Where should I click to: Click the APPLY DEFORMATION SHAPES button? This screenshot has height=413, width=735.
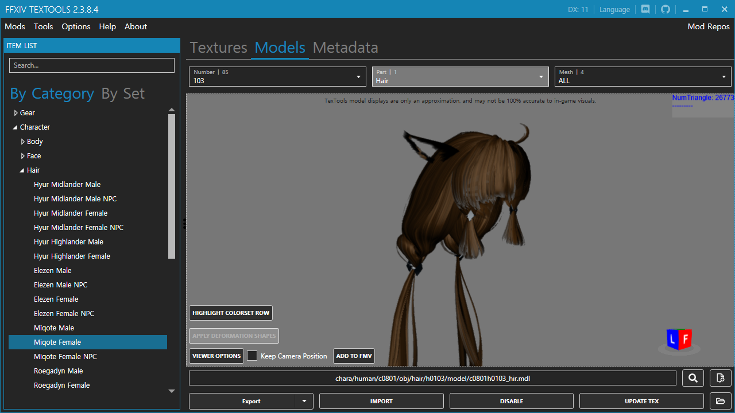[234, 336]
